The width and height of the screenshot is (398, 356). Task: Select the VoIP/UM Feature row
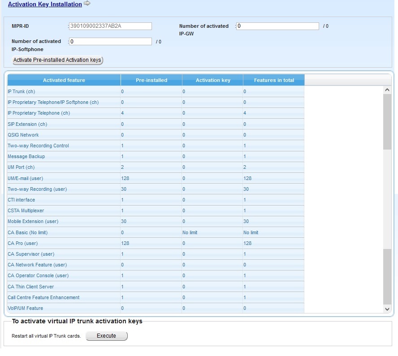point(156,309)
